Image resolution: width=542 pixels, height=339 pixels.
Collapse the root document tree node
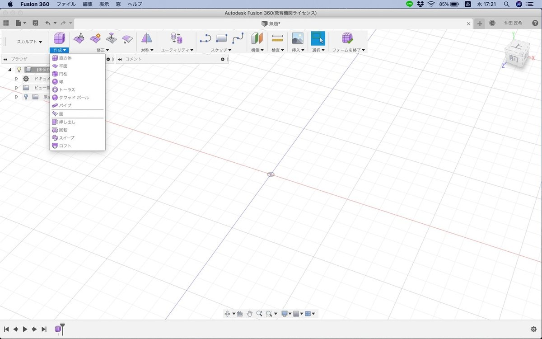click(10, 70)
